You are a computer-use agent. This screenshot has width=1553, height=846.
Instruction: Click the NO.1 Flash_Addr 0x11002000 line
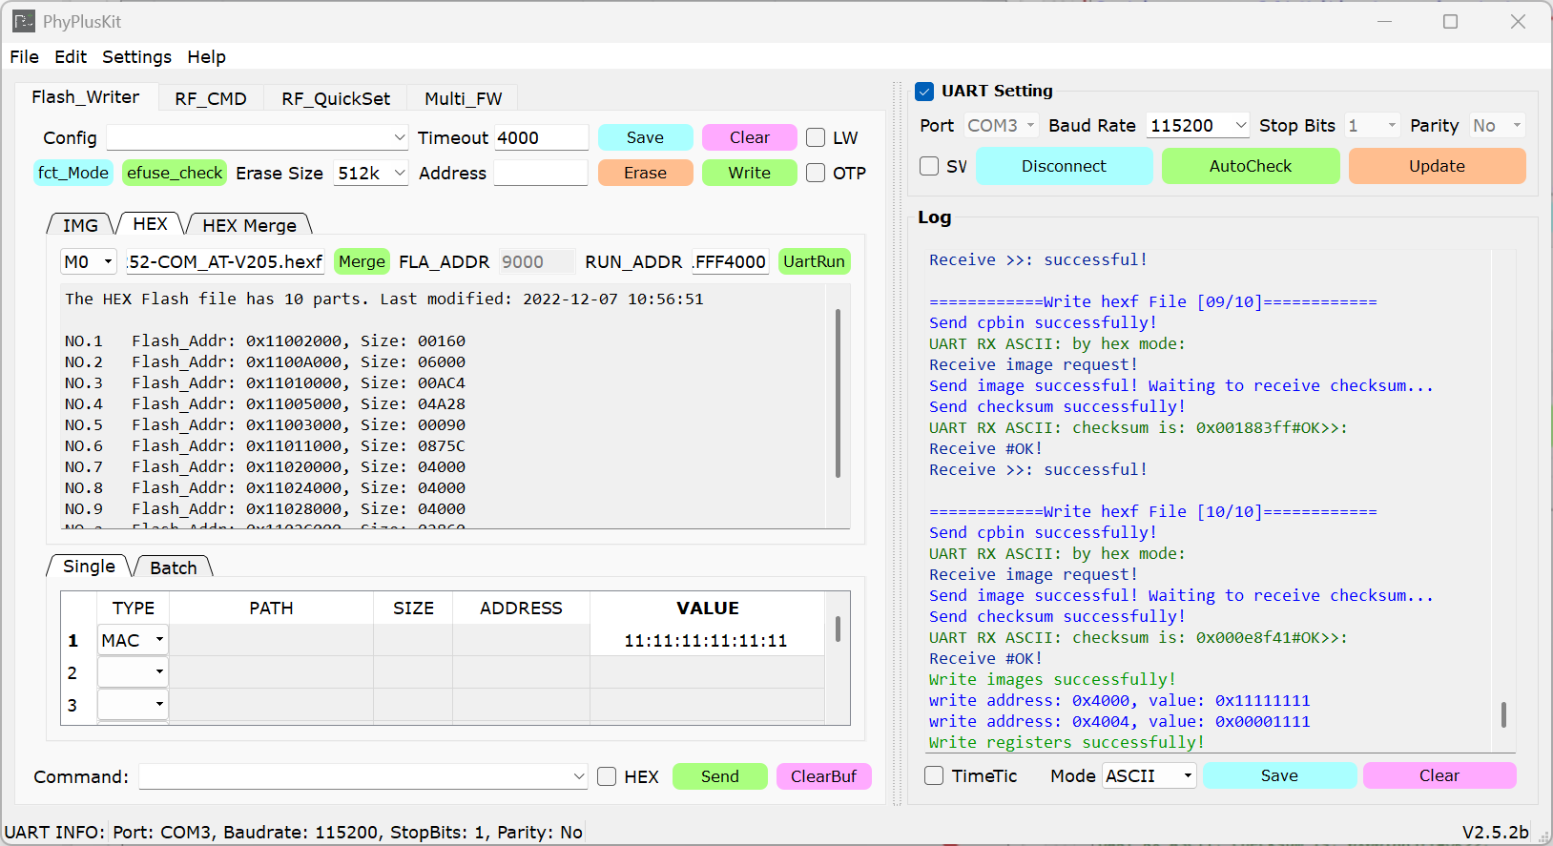point(265,340)
